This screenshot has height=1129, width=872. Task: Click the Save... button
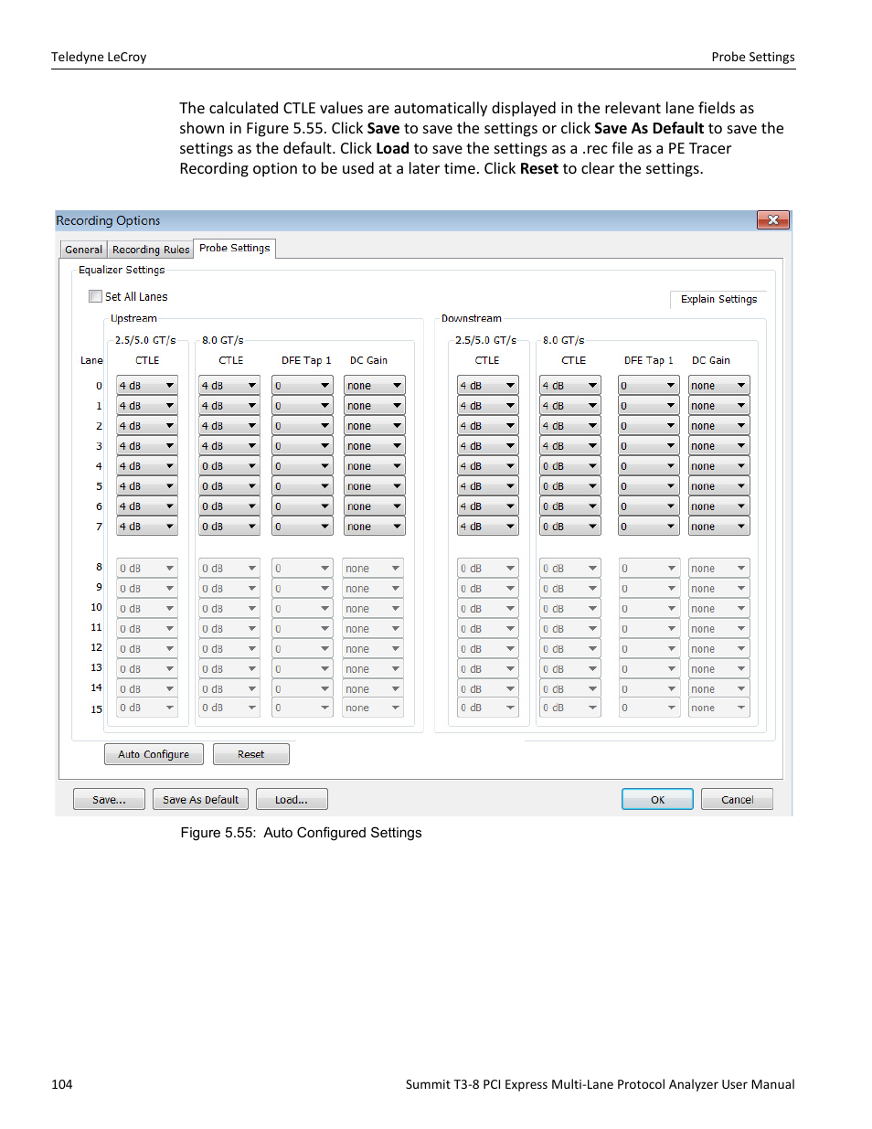(x=110, y=800)
